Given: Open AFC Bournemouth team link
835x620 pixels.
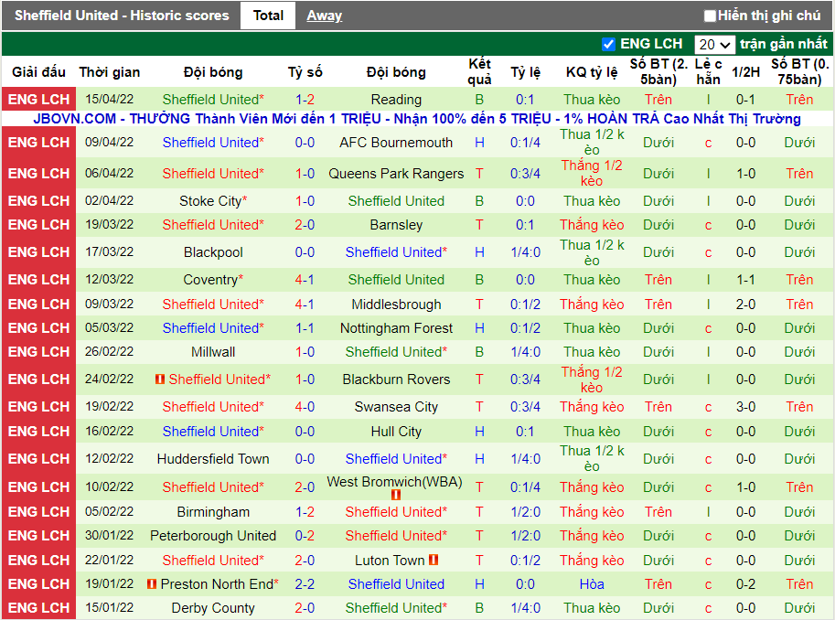Looking at the screenshot, I should 396,143.
